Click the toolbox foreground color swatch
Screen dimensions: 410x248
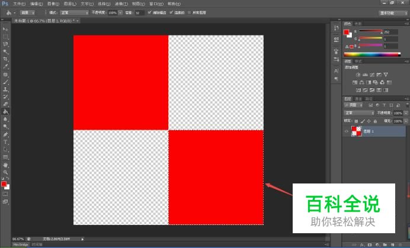click(4, 184)
